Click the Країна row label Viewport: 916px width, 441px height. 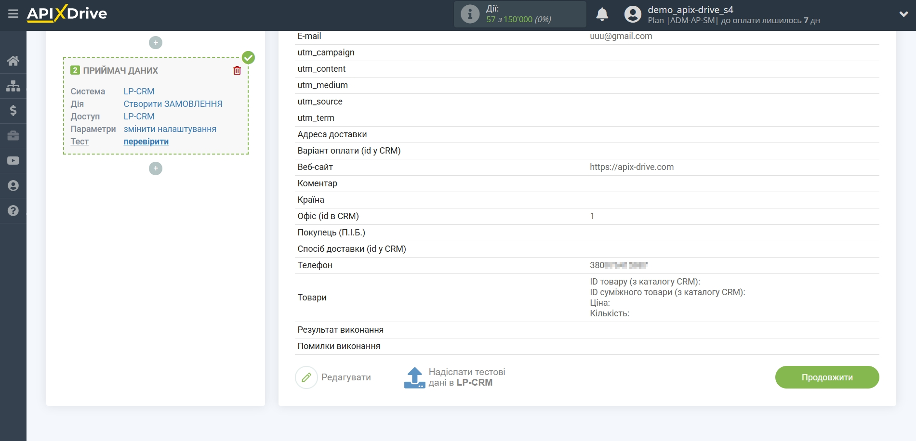pyautogui.click(x=311, y=200)
